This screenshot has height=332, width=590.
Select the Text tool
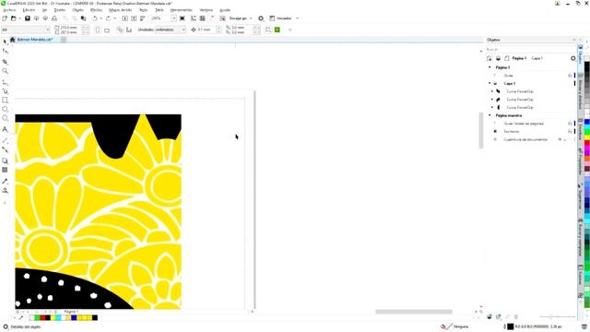pos(5,129)
